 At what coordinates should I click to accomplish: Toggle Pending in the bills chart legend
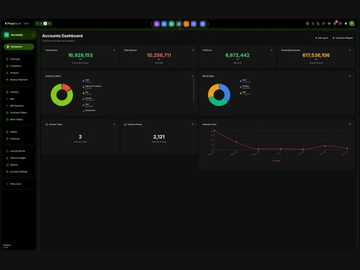pyautogui.click(x=245, y=87)
